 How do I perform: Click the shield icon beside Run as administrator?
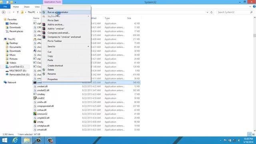pyautogui.click(x=44, y=12)
